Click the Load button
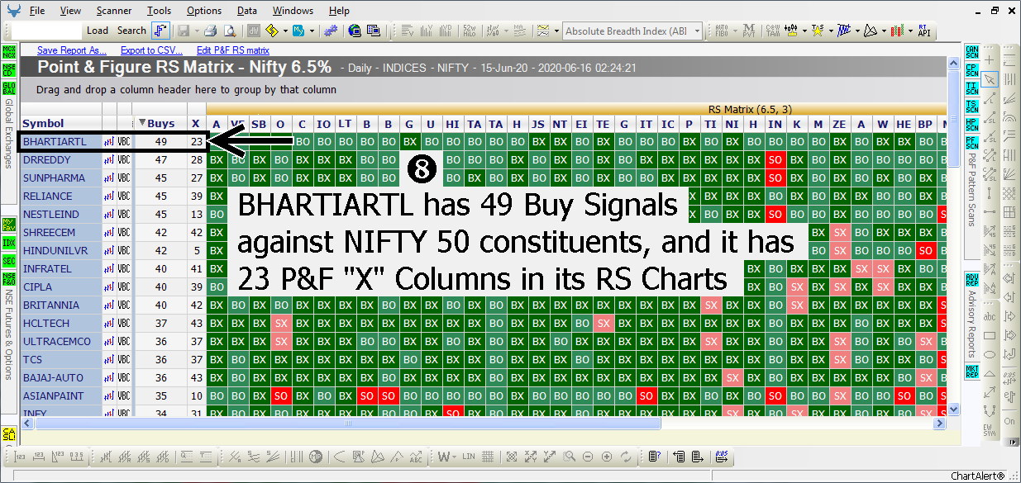Image resolution: width=1021 pixels, height=483 pixels. tap(98, 31)
